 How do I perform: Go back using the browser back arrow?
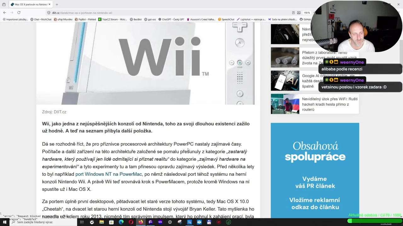point(5,13)
